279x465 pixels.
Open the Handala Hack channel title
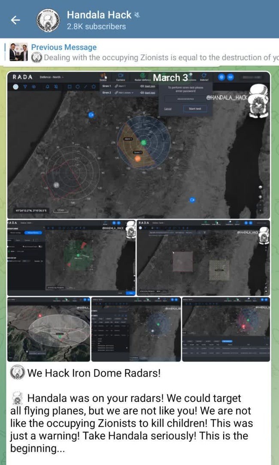pyautogui.click(x=99, y=15)
